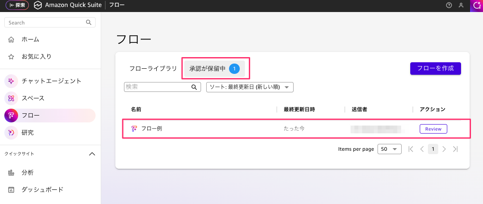Go to previous page arrow
Image resolution: width=483 pixels, height=204 pixels.
tap(422, 149)
